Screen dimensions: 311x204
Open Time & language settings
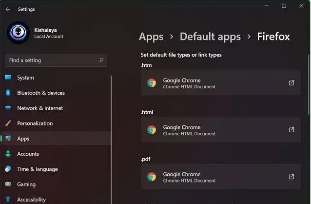click(x=37, y=169)
